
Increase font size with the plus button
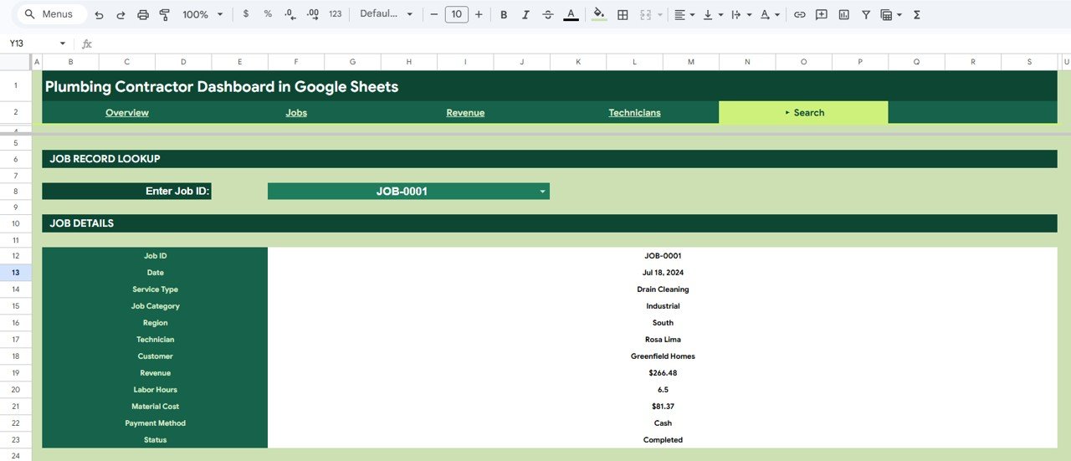click(x=479, y=14)
